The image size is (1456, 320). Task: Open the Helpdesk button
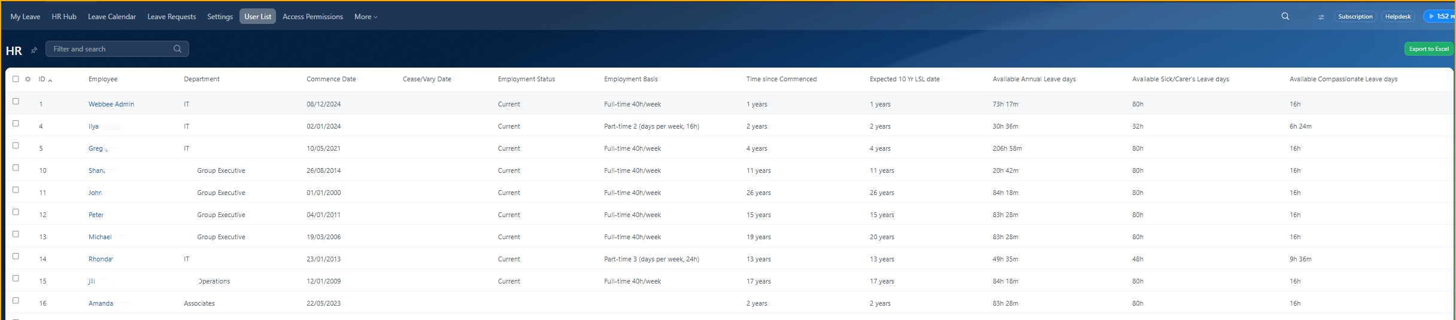pos(1397,17)
